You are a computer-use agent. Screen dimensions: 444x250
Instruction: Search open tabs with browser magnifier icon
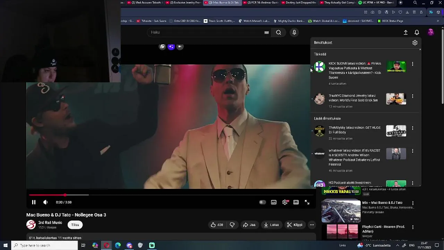pos(415,3)
